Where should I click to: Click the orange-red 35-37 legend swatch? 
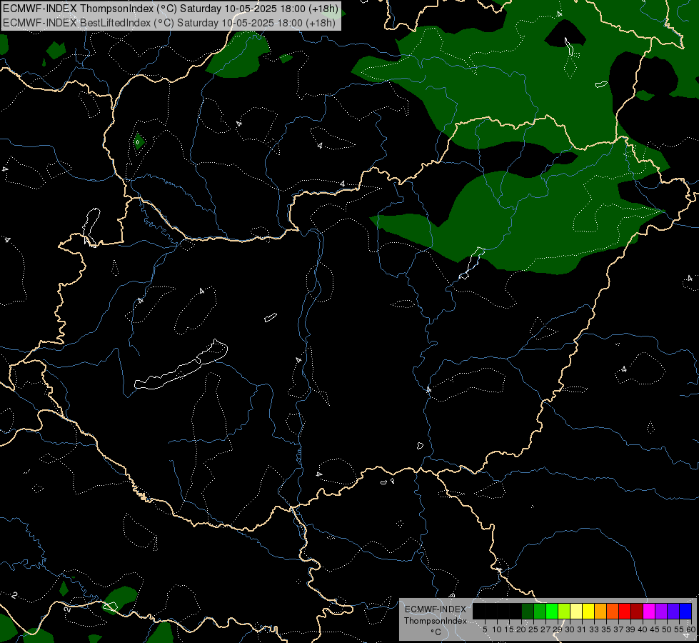coord(613,611)
